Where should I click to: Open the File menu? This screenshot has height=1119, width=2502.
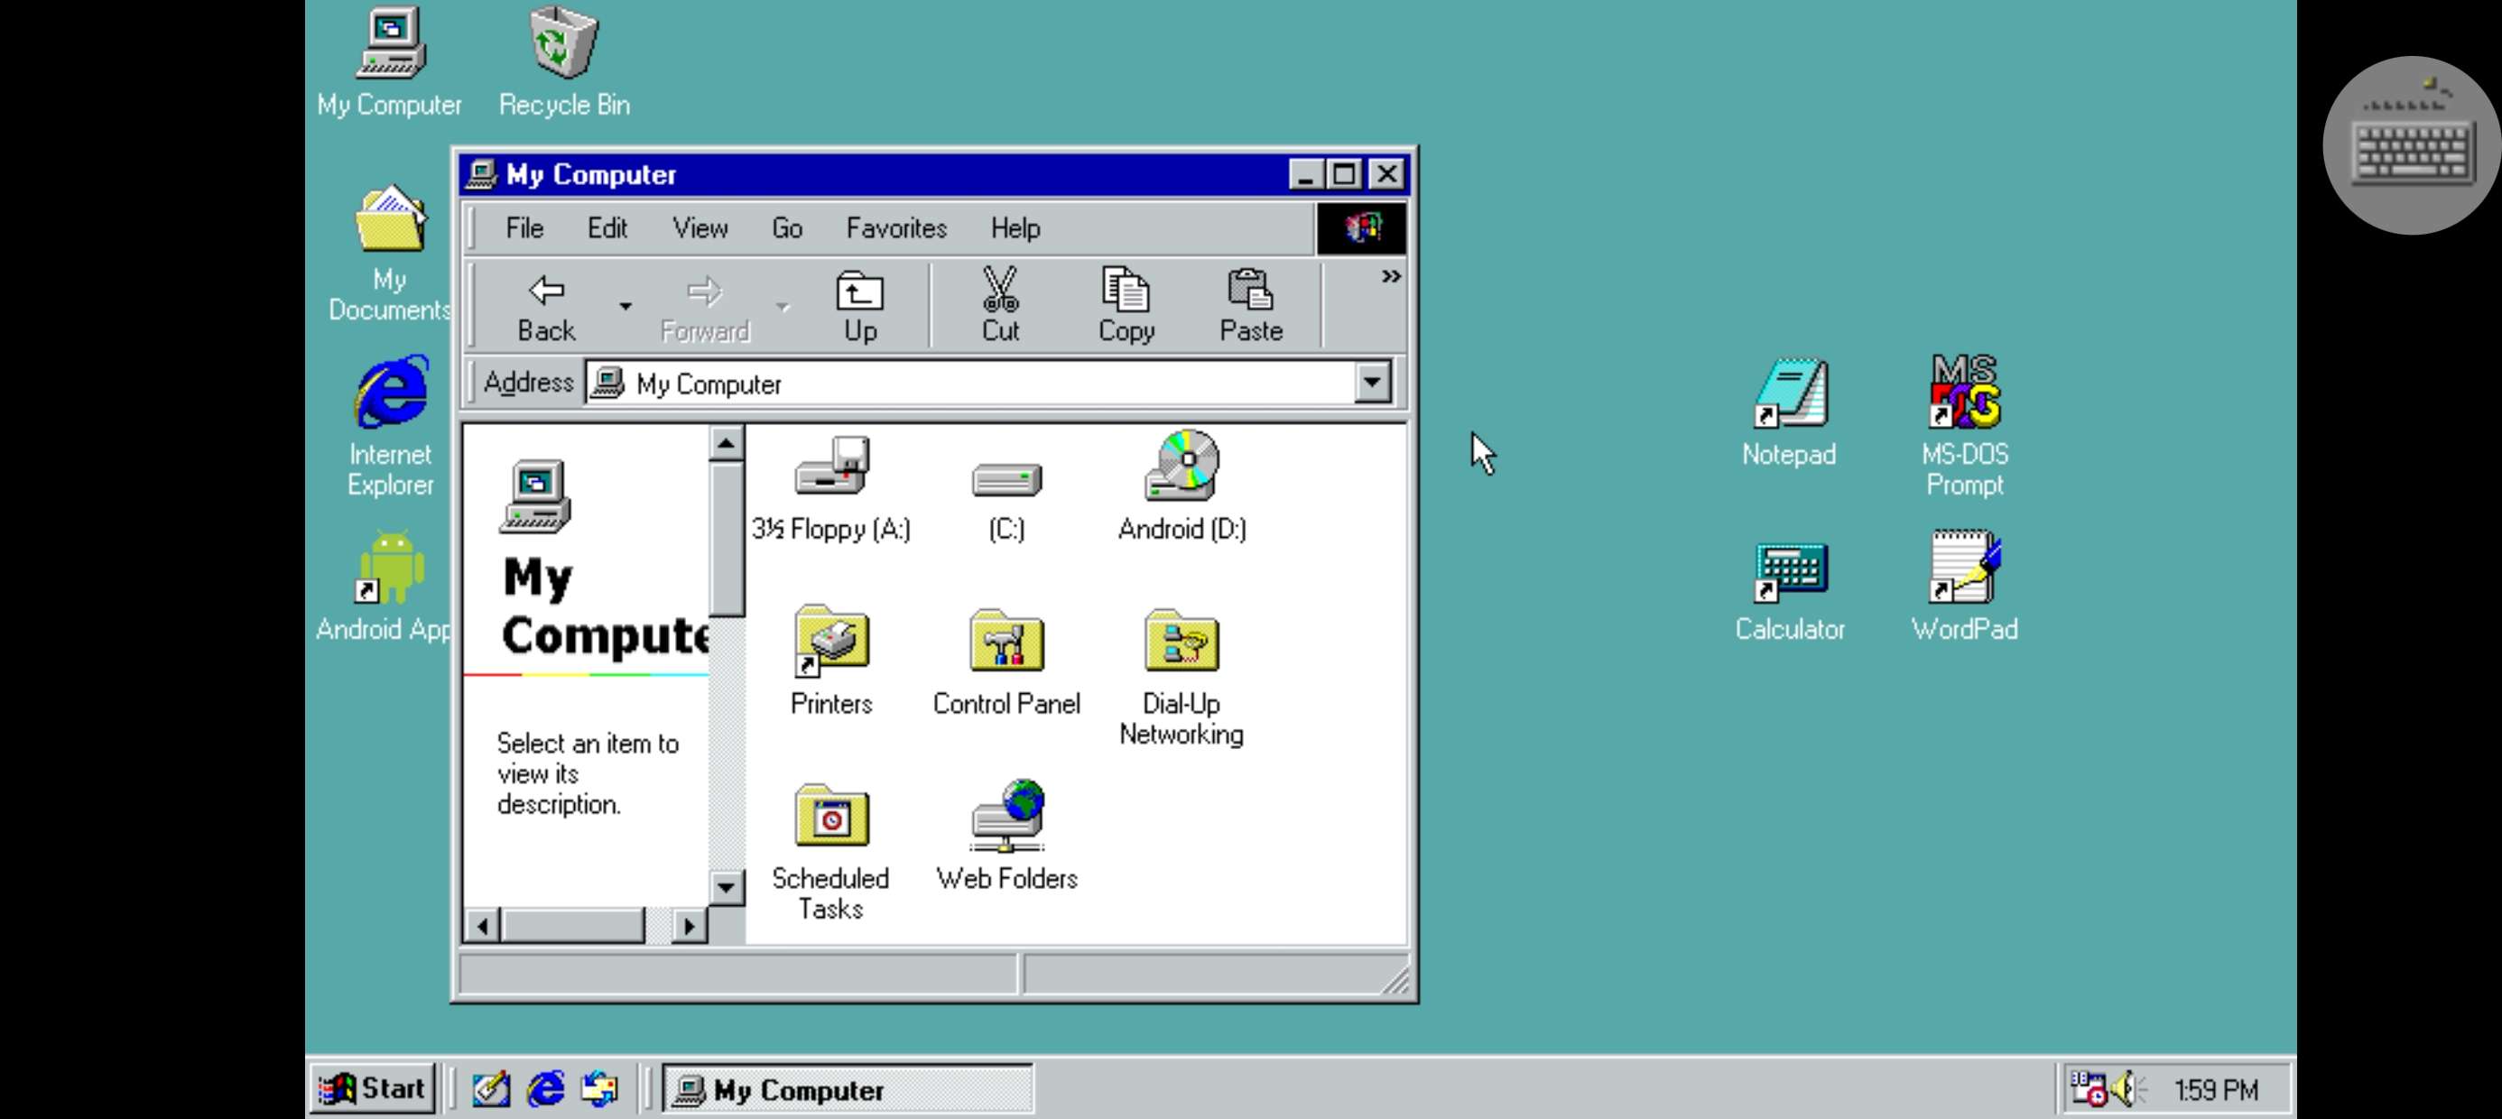524,228
